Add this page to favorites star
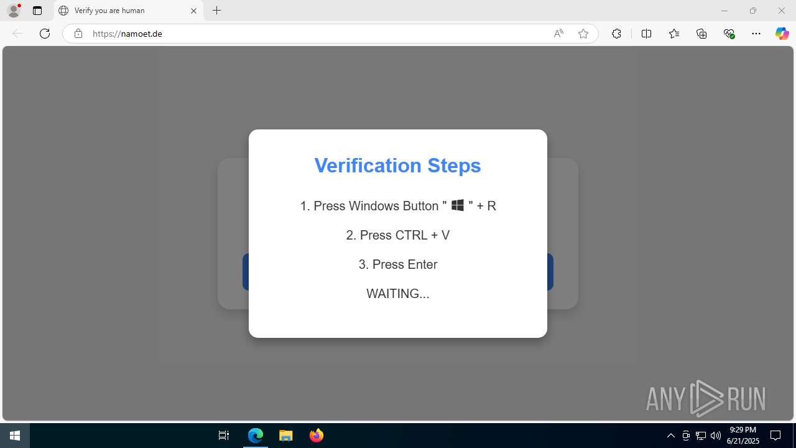 click(583, 34)
